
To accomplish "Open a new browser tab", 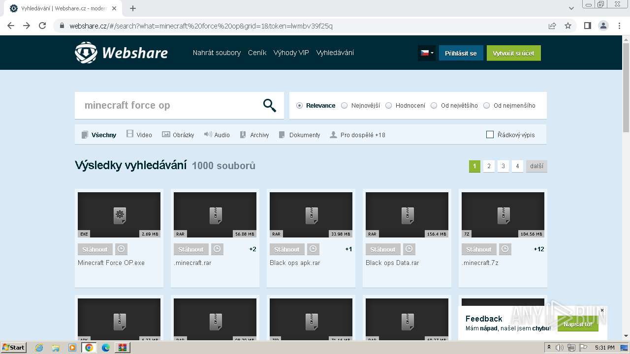I will point(133,8).
